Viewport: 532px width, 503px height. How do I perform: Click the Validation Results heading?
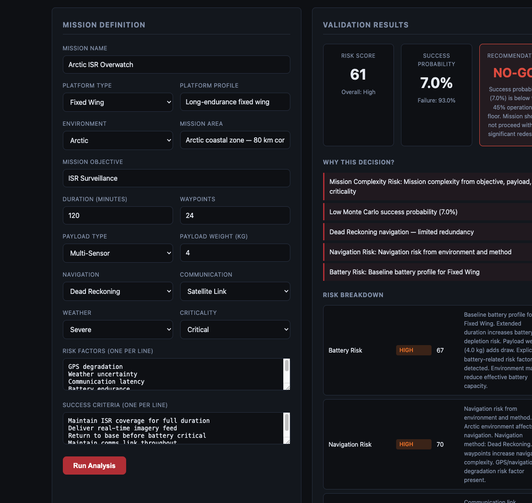[x=366, y=25]
